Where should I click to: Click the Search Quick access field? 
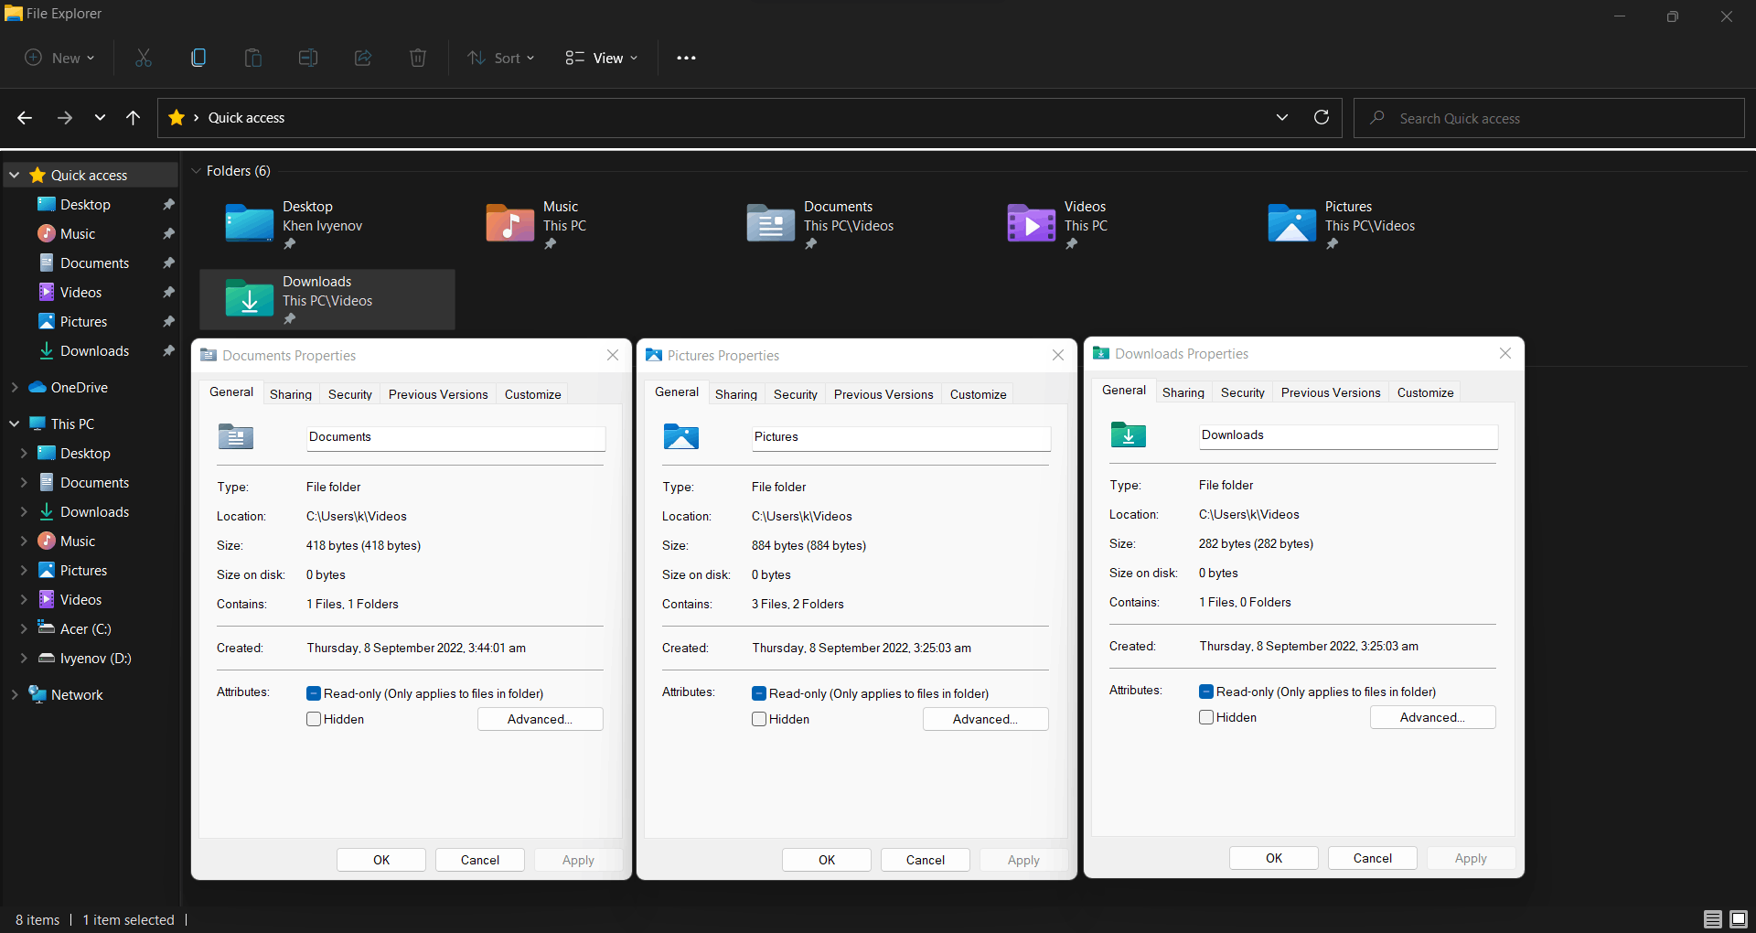click(x=1549, y=118)
